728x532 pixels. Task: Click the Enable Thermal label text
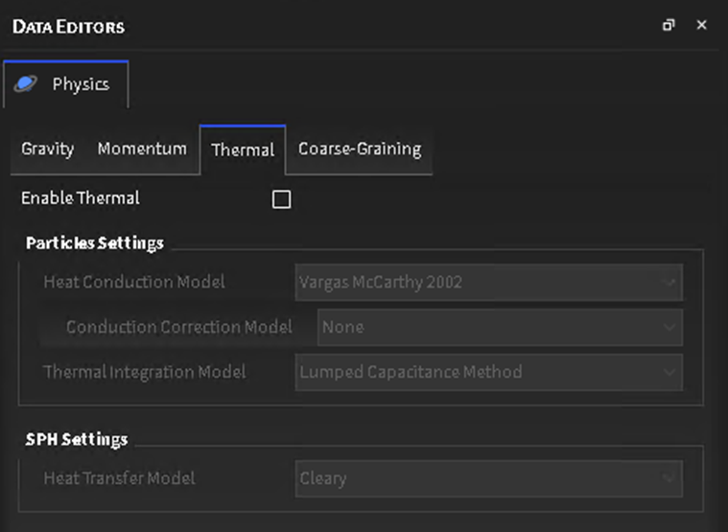81,198
